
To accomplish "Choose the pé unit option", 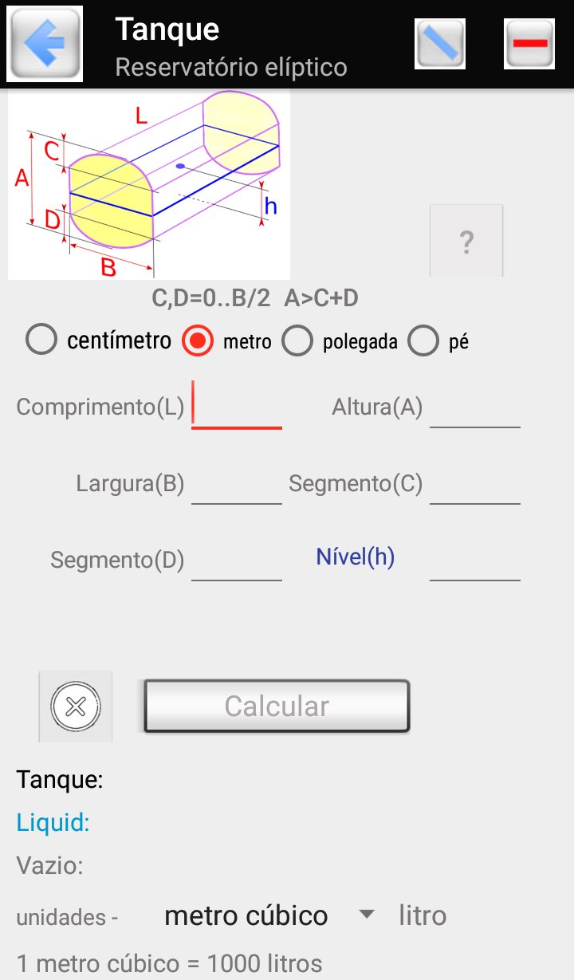I will (423, 341).
